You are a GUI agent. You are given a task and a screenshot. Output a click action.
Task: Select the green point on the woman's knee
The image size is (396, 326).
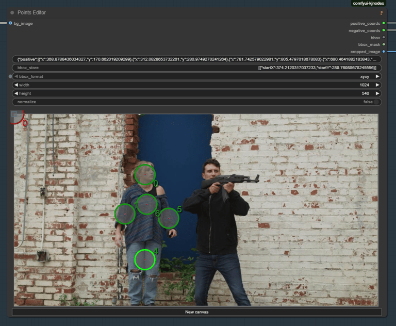coord(145,259)
